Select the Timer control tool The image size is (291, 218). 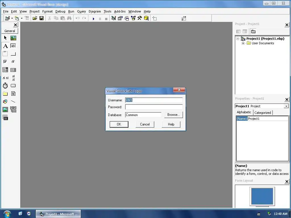(x=5, y=86)
